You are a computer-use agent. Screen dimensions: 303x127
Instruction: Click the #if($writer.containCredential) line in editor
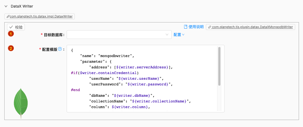click(x=105, y=73)
